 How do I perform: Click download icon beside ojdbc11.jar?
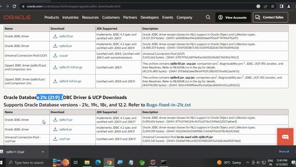coord(55,120)
